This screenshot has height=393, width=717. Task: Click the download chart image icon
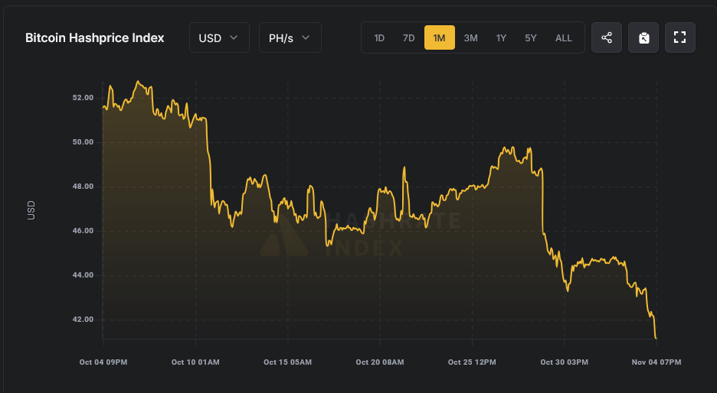[x=643, y=37]
